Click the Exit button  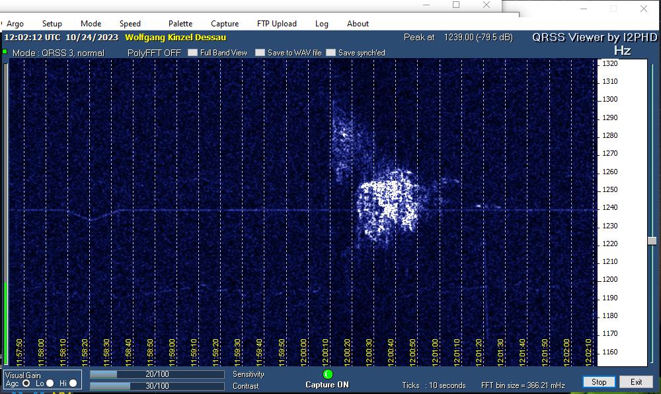click(636, 382)
